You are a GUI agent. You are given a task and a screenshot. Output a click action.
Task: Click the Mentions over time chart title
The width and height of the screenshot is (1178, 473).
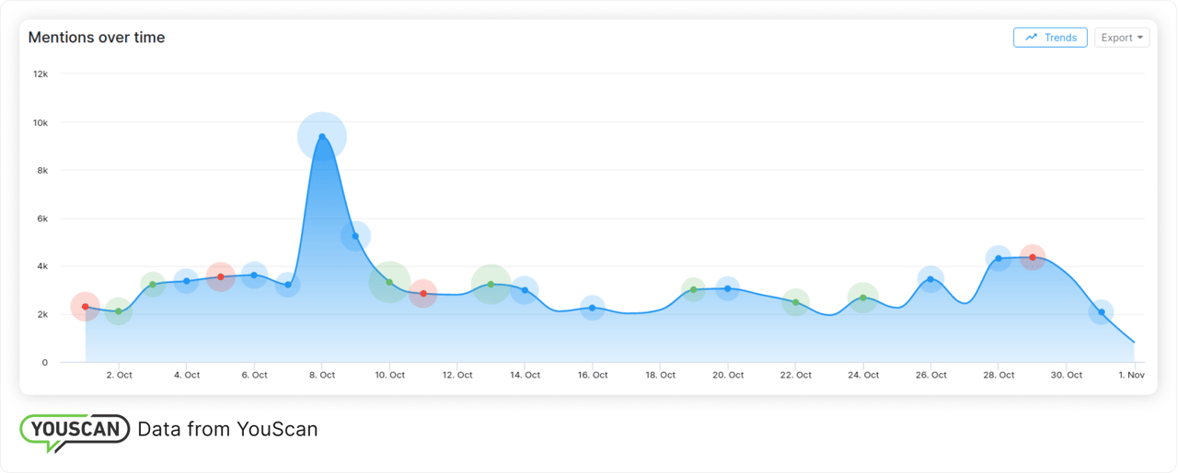pos(97,38)
